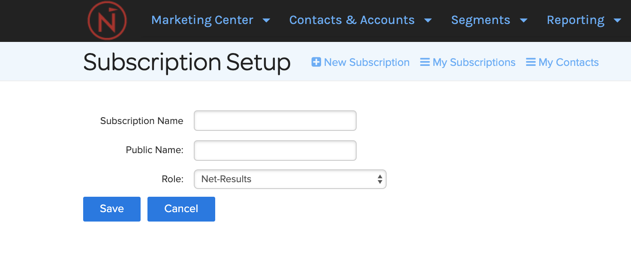631x278 pixels.
Task: Expand the Reporting menu
Action: [x=576, y=20]
